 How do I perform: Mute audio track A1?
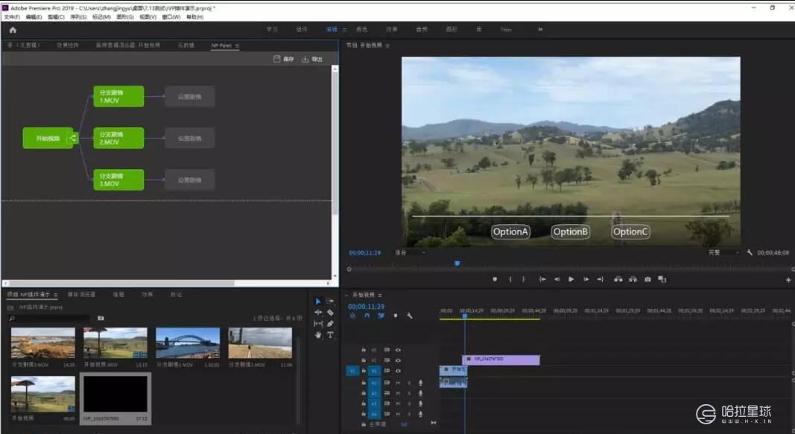(x=398, y=383)
